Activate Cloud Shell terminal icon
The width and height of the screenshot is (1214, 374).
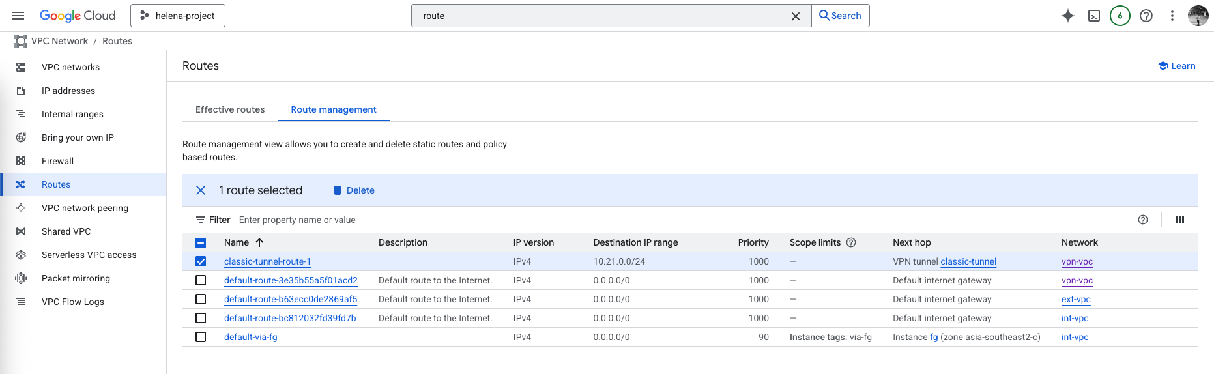[x=1094, y=16]
